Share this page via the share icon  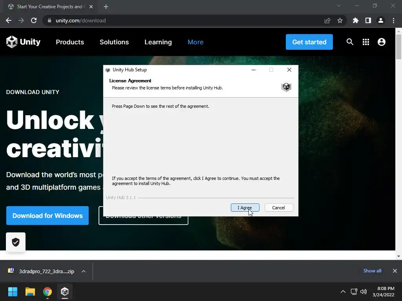pyautogui.click(x=327, y=20)
